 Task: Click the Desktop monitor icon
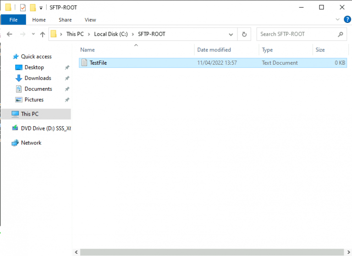coord(19,67)
